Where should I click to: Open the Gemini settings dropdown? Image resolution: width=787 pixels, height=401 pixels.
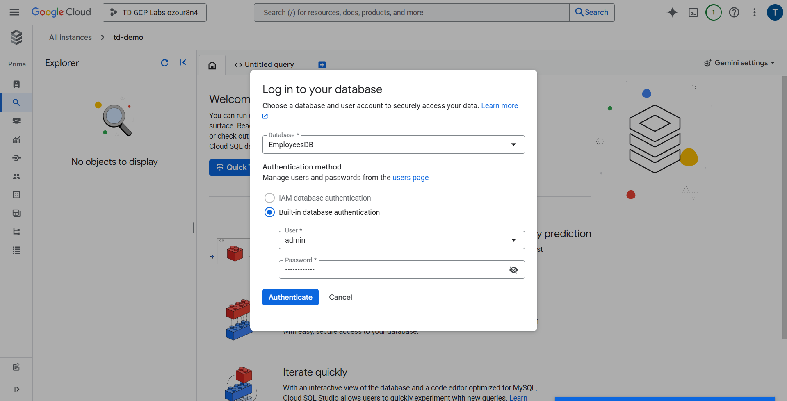(739, 63)
